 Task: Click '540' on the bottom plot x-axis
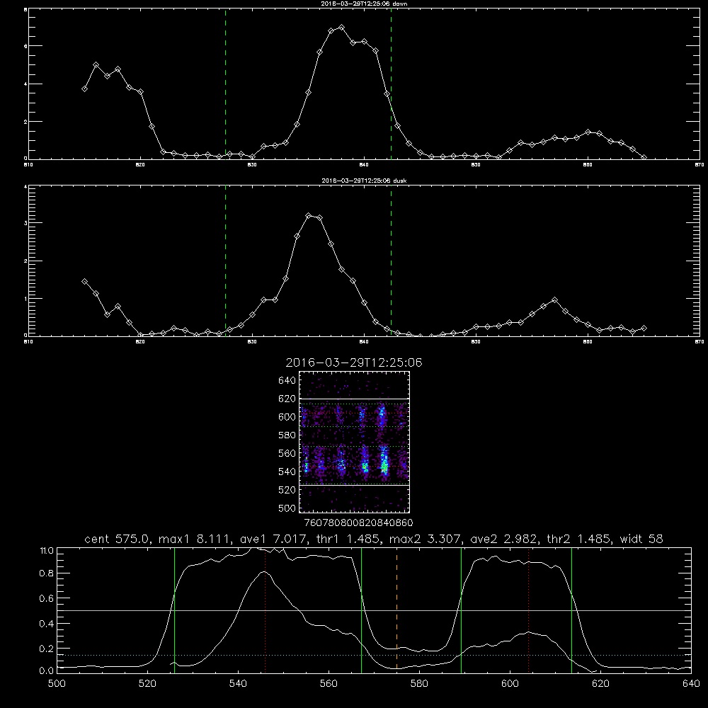point(238,684)
